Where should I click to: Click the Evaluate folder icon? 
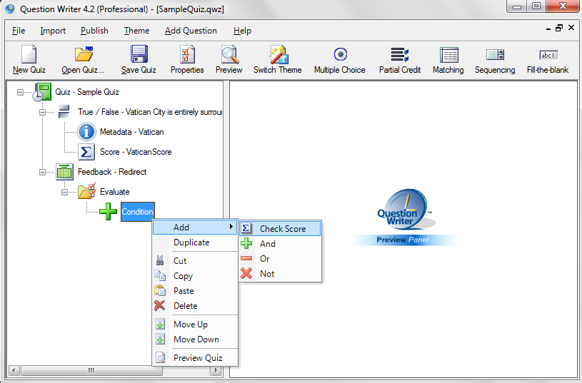pos(87,191)
